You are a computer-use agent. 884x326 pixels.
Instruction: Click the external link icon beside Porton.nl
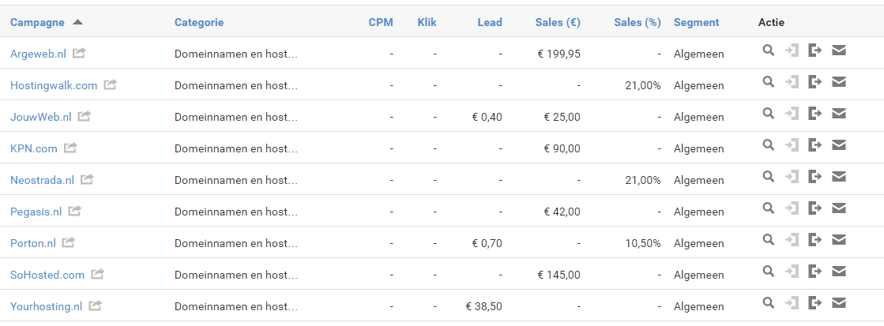click(x=69, y=242)
